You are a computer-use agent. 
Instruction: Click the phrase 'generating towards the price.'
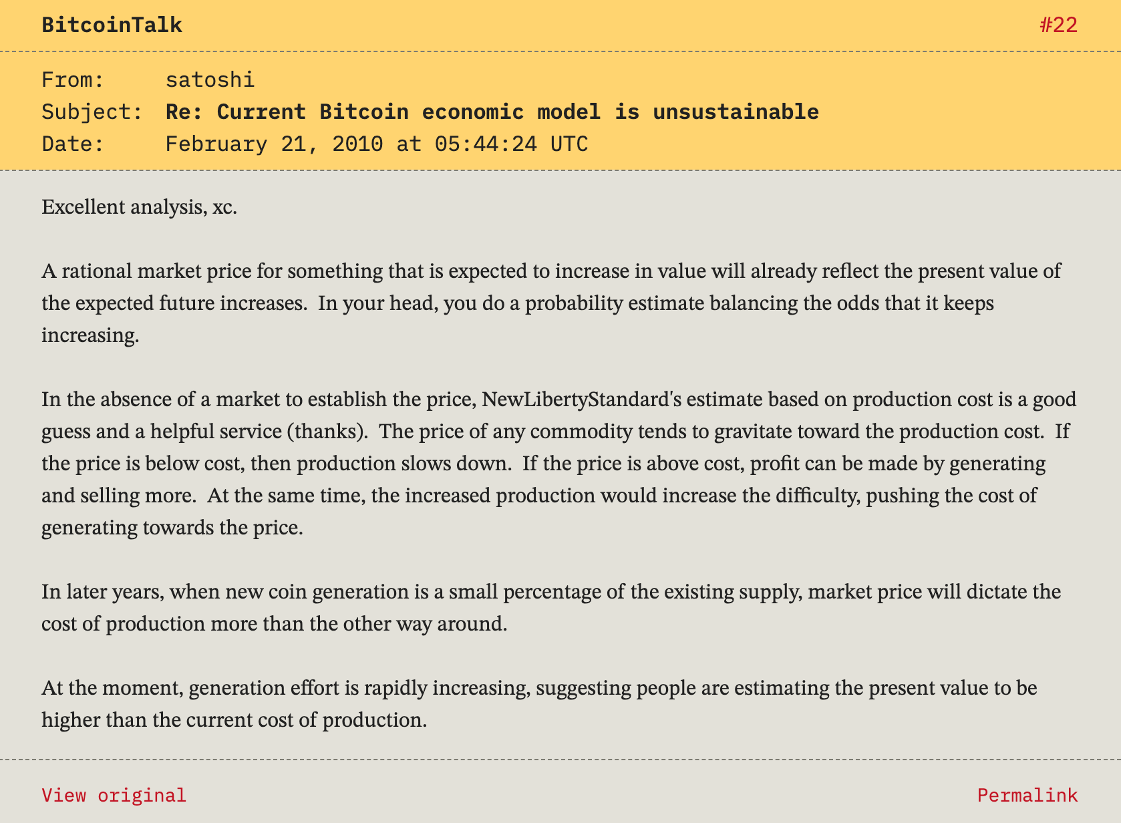coord(172,528)
